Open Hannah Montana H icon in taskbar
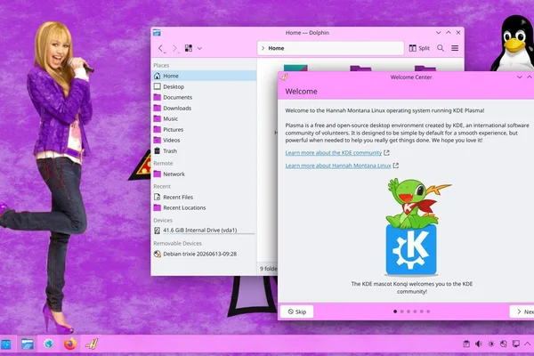534x356 pixels. tap(92, 344)
